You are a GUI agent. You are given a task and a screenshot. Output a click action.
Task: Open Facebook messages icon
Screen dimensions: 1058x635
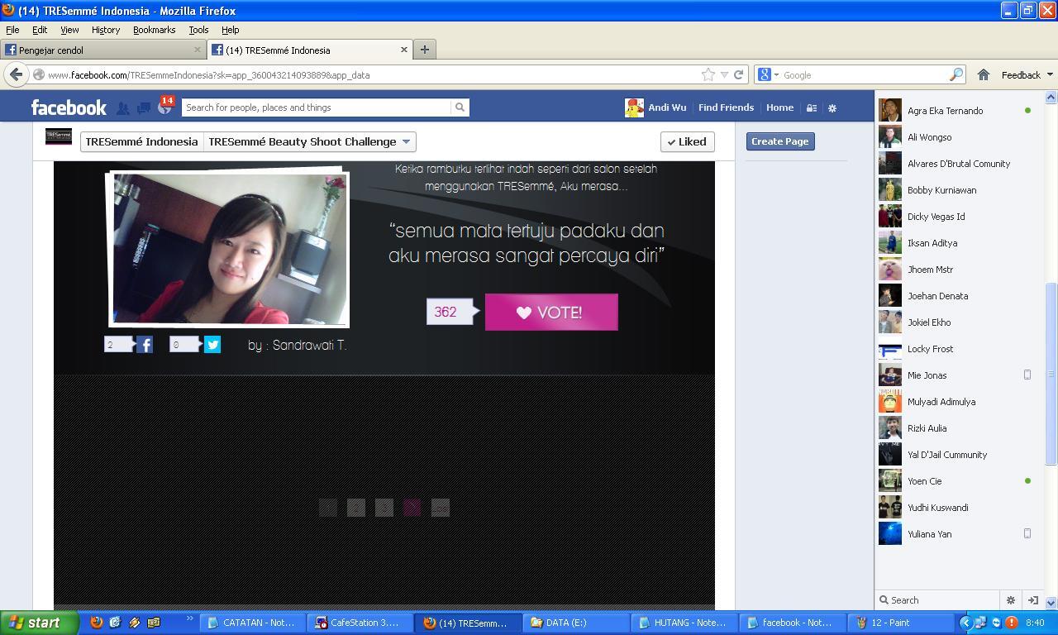click(x=144, y=107)
